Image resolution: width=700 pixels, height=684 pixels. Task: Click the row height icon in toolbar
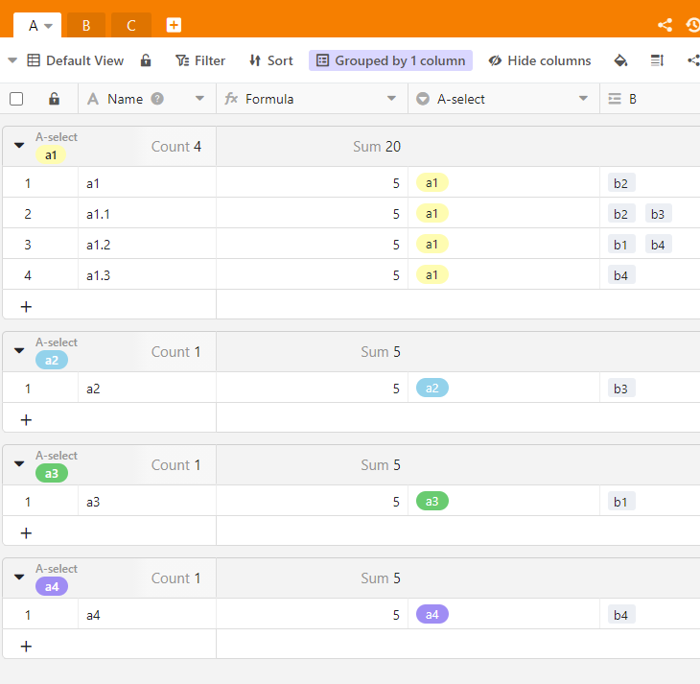click(x=657, y=60)
